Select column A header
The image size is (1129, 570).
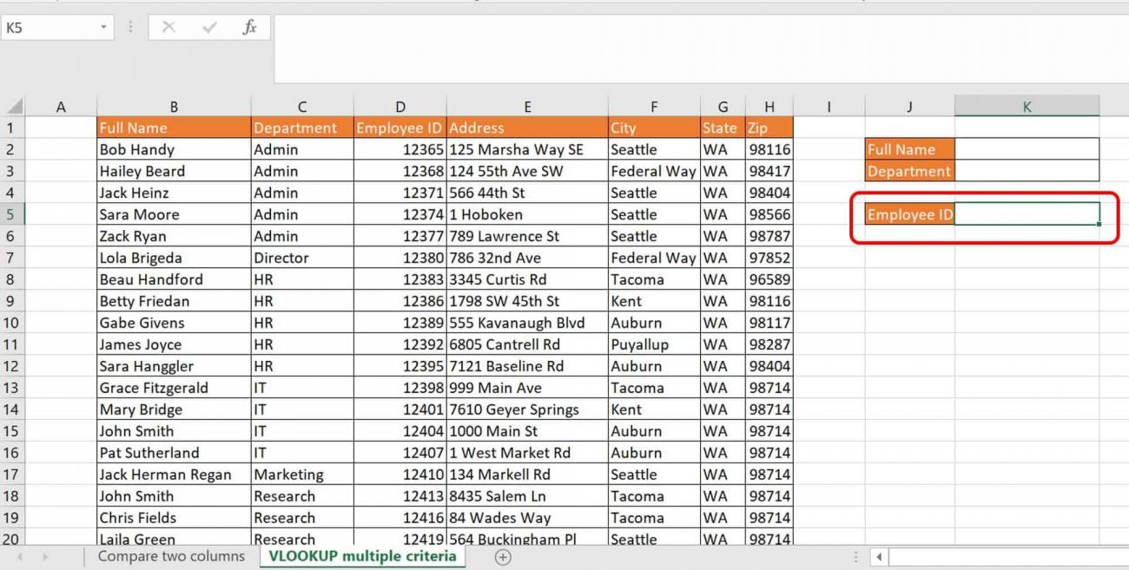(61, 107)
